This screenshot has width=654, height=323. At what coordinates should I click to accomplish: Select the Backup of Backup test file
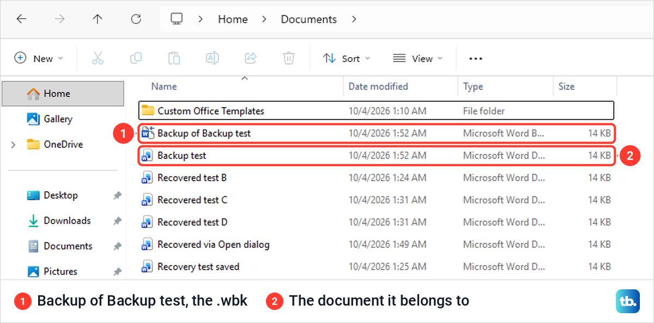[376, 133]
